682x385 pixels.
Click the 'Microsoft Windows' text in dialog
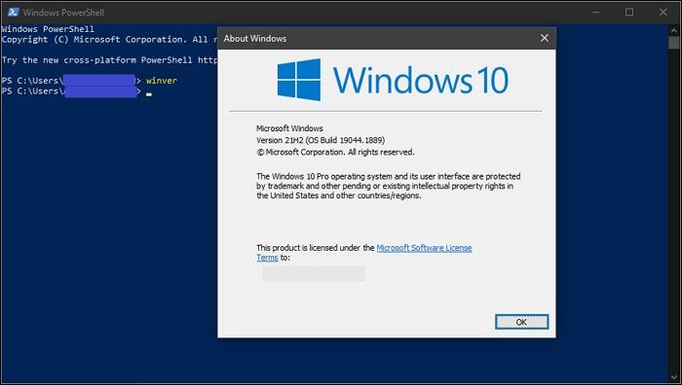(289, 128)
